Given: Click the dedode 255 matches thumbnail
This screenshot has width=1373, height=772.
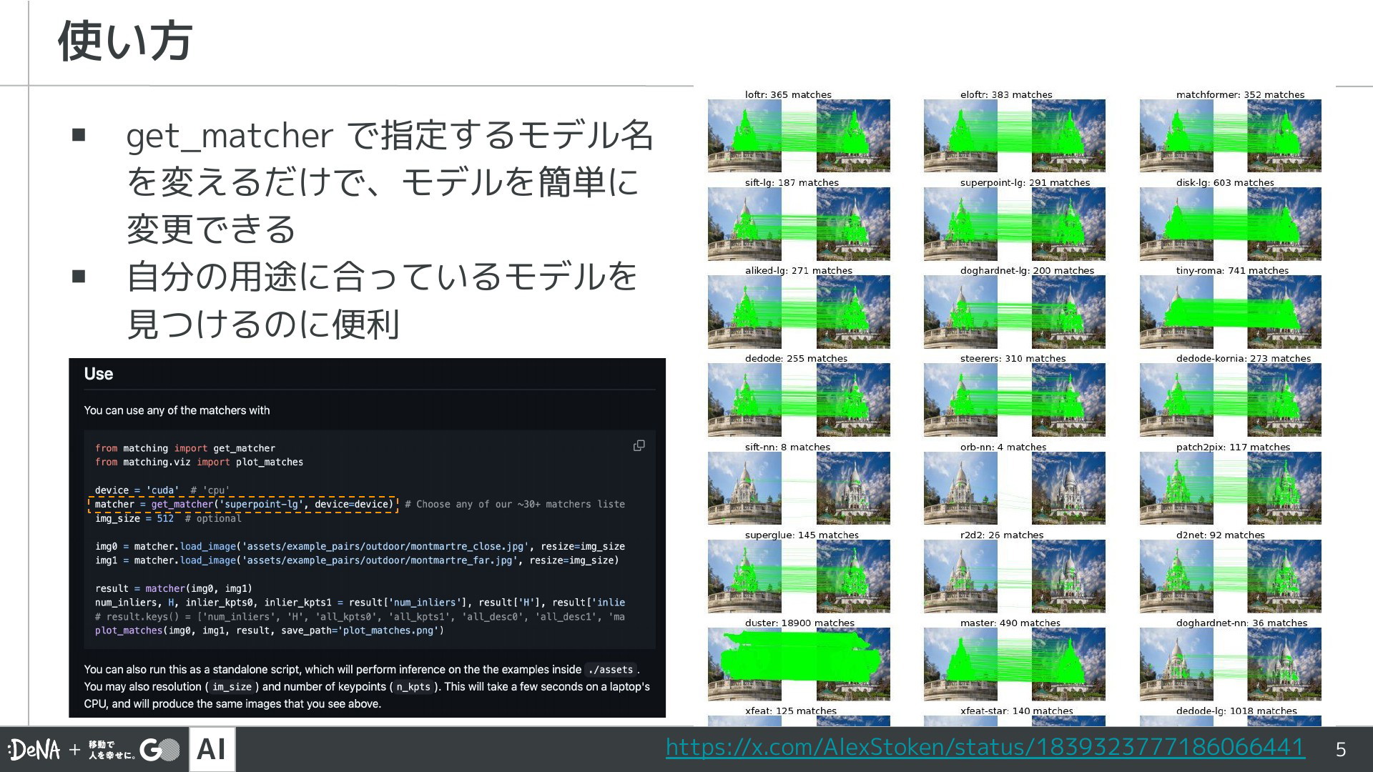Looking at the screenshot, I should [799, 400].
